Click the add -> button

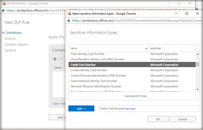coord(81,108)
